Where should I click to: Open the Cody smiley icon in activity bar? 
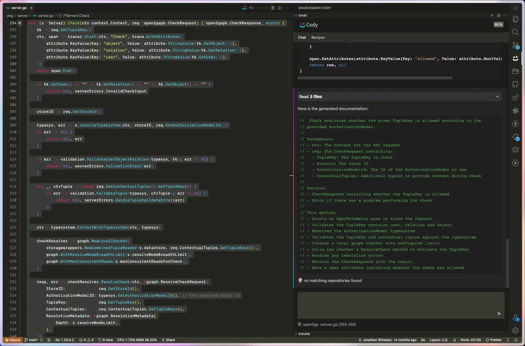point(515,58)
